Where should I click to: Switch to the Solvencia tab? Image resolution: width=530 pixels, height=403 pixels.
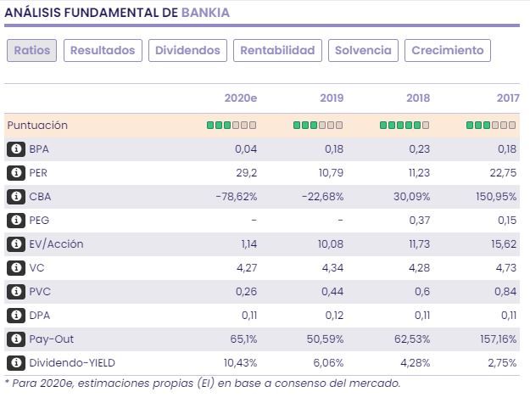tap(363, 50)
